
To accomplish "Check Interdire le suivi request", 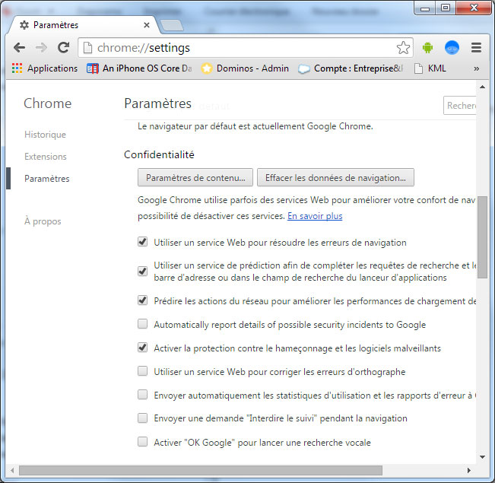I will [x=142, y=418].
